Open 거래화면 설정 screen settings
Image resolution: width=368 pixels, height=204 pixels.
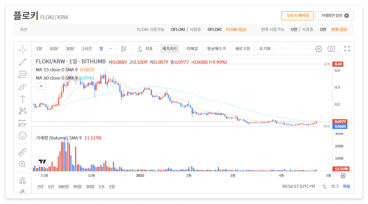click(x=334, y=16)
